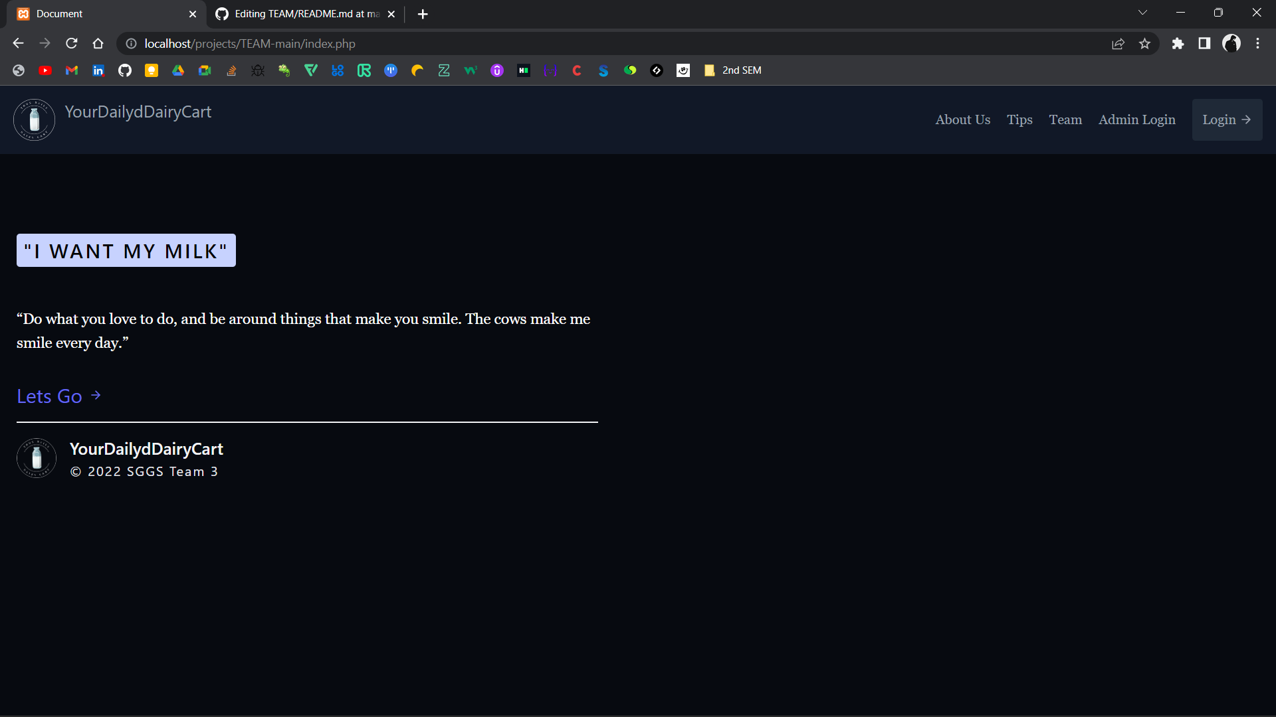The image size is (1276, 717).
Task: Switch to Editing TEAM/README.md tab
Action: tap(306, 14)
